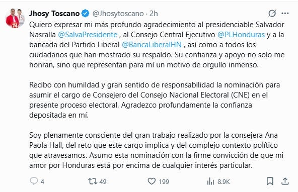The image size is (298, 192).
Task: Click the 8.9K views count
Action: click(x=223, y=182)
